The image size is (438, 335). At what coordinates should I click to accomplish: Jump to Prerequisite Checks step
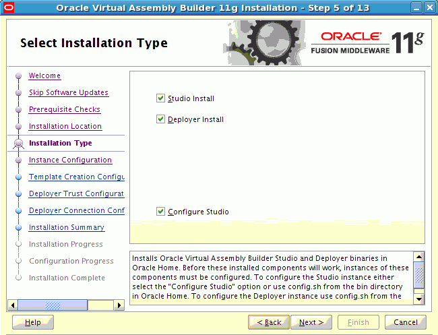pos(65,109)
